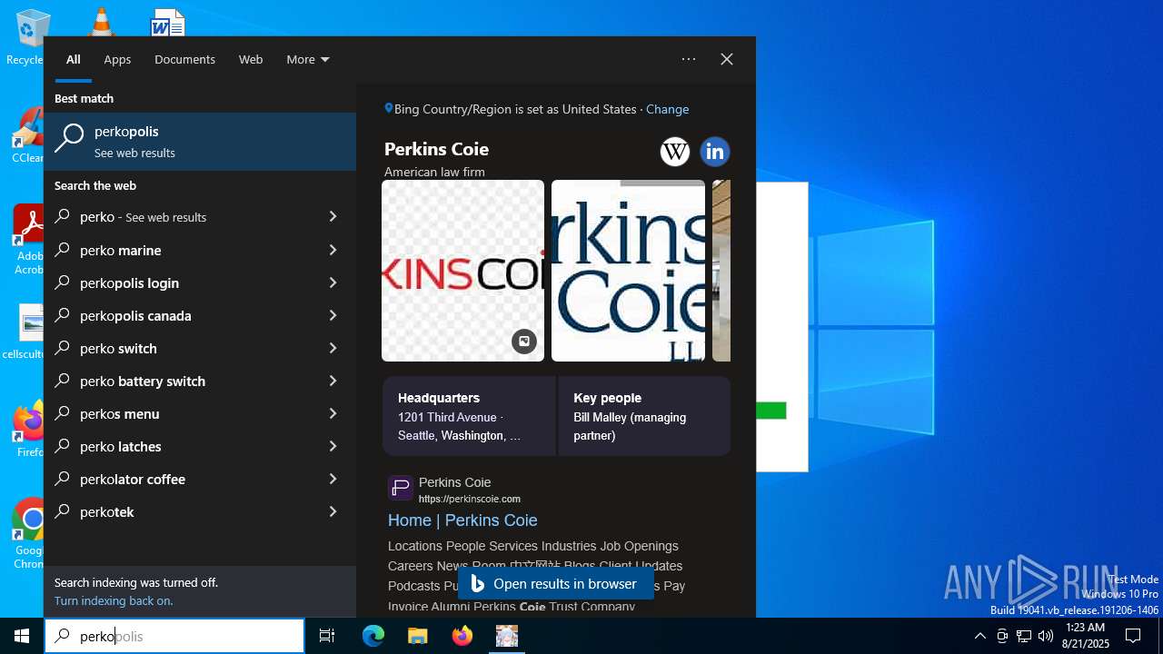Expand the arrow for 'perko switch'
The image size is (1163, 654).
click(x=333, y=348)
